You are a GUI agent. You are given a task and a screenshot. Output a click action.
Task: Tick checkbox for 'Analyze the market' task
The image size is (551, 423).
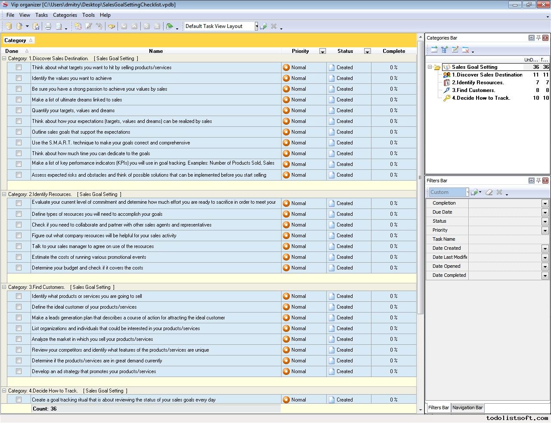pos(19,339)
